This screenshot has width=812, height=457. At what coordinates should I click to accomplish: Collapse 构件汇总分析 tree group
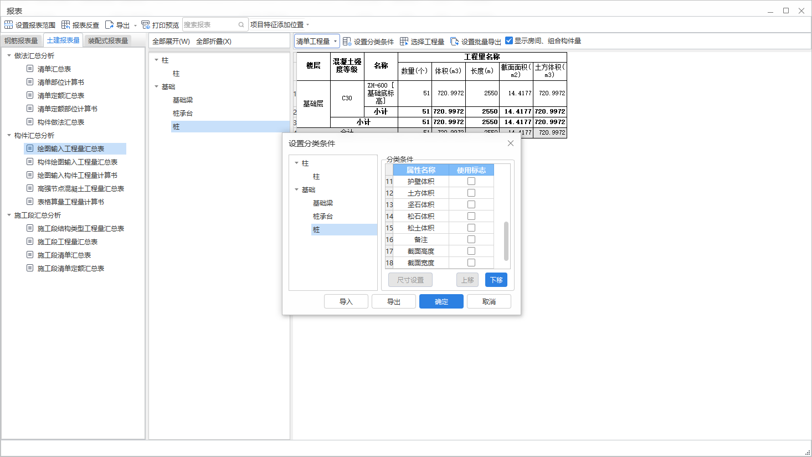[x=9, y=135]
